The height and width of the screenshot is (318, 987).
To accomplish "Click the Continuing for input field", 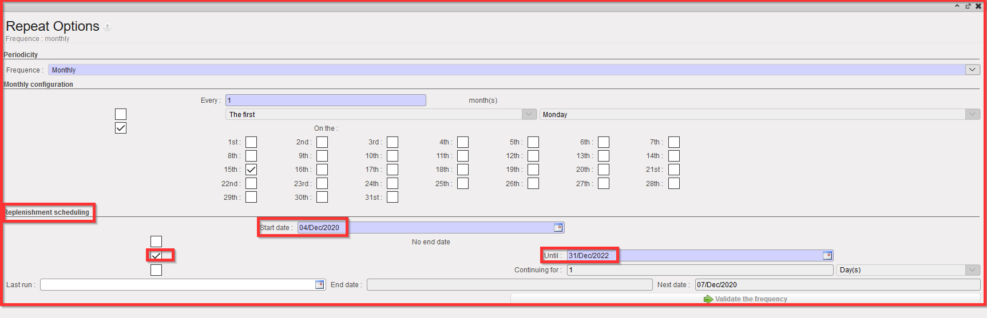I will click(x=699, y=270).
